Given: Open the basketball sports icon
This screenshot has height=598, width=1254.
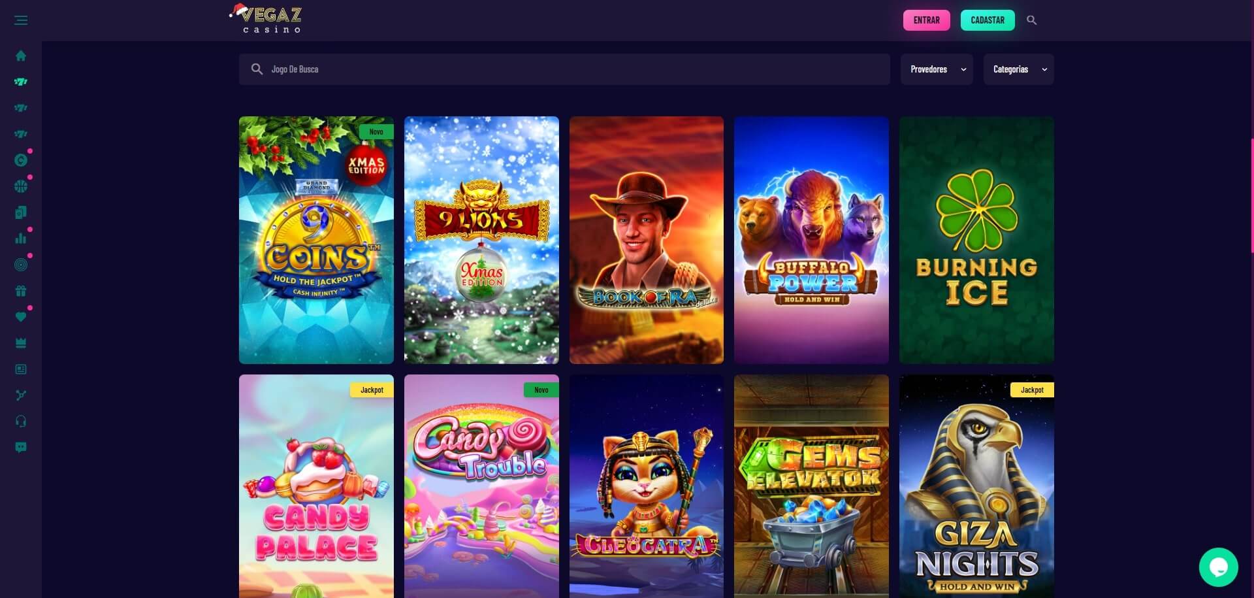Looking at the screenshot, I should 21,186.
